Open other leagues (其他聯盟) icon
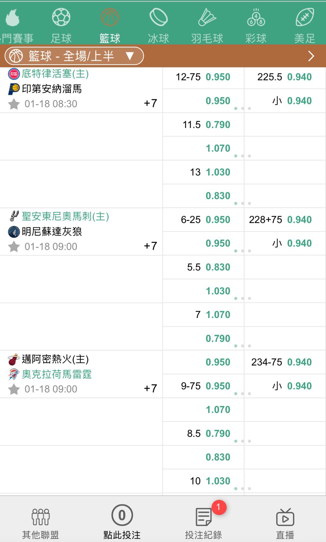 [40, 518]
